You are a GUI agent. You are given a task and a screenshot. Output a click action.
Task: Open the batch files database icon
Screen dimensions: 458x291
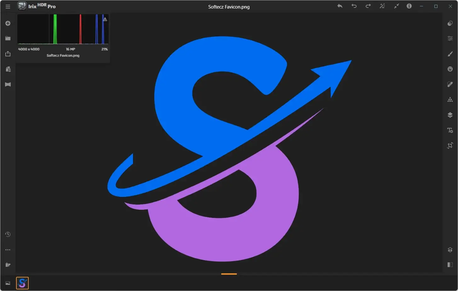(8, 69)
